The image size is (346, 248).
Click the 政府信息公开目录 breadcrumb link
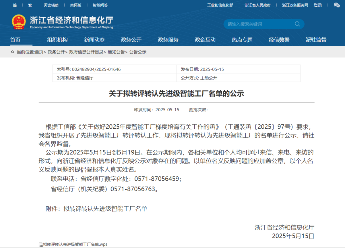(86, 52)
